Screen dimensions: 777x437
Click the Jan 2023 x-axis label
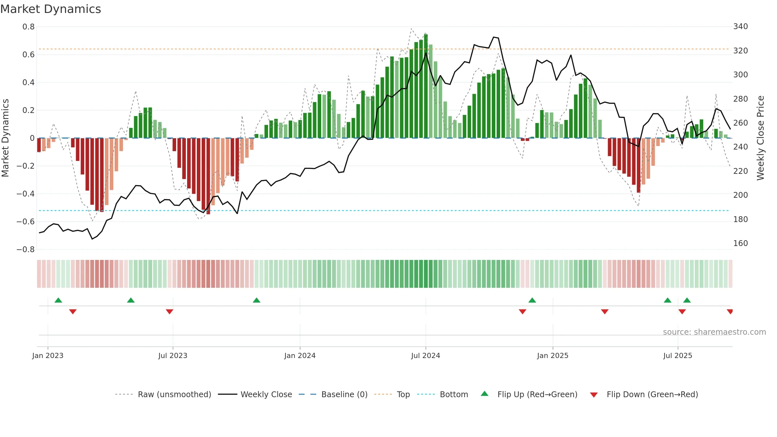[48, 355]
